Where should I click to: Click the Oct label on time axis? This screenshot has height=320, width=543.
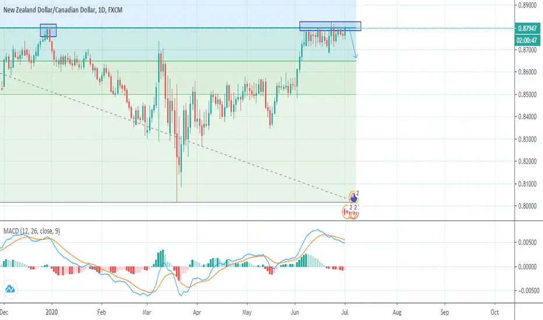tap(495, 312)
